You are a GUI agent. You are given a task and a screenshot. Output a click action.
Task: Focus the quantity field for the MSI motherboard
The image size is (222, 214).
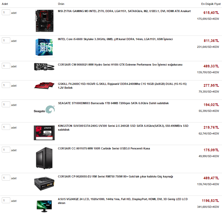6,12
